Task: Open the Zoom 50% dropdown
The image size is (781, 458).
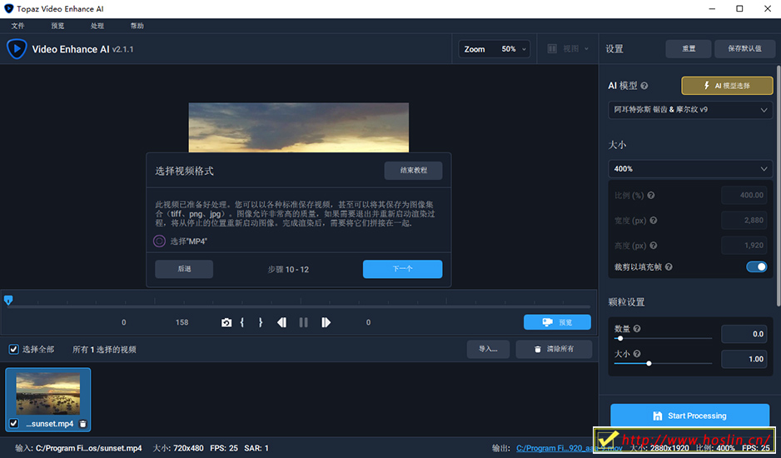Action: pos(494,49)
